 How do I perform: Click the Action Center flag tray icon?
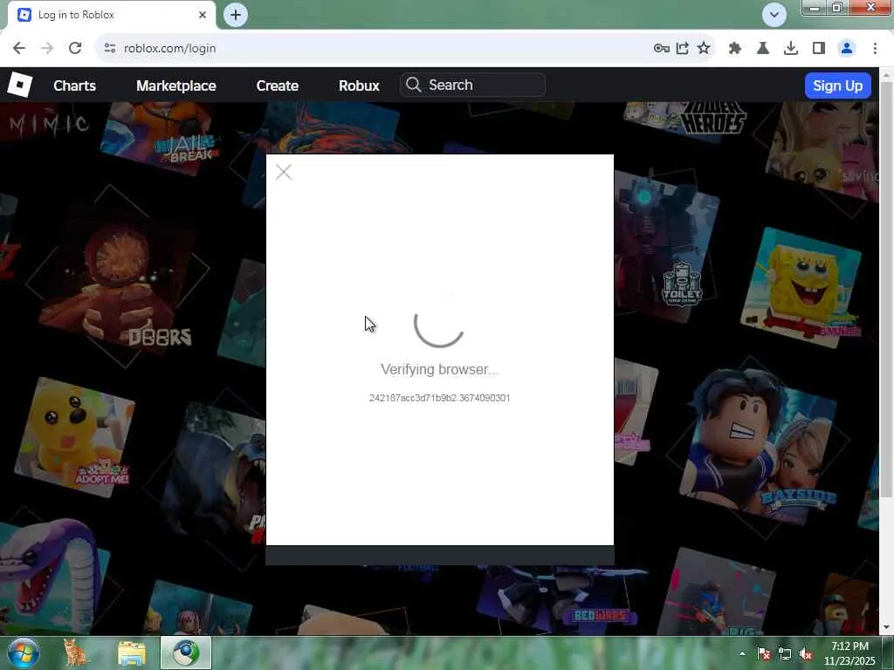click(x=764, y=653)
